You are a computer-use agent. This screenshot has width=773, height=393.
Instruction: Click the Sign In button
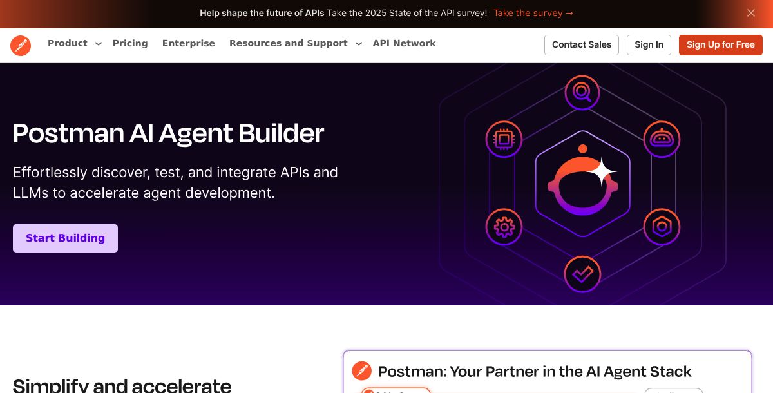(649, 45)
